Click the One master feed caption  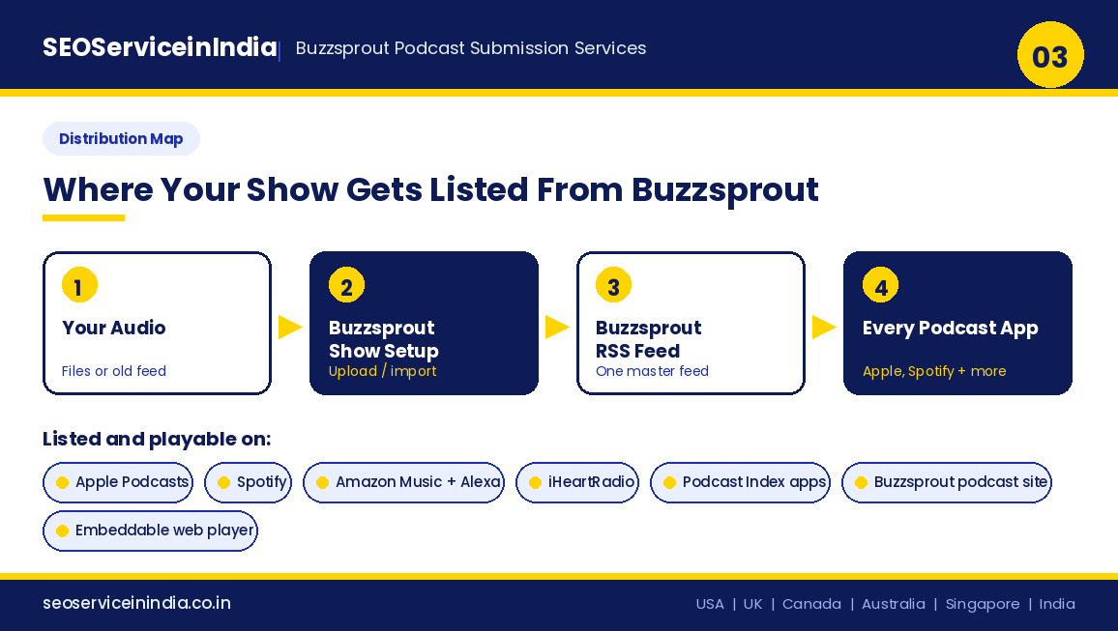653,371
